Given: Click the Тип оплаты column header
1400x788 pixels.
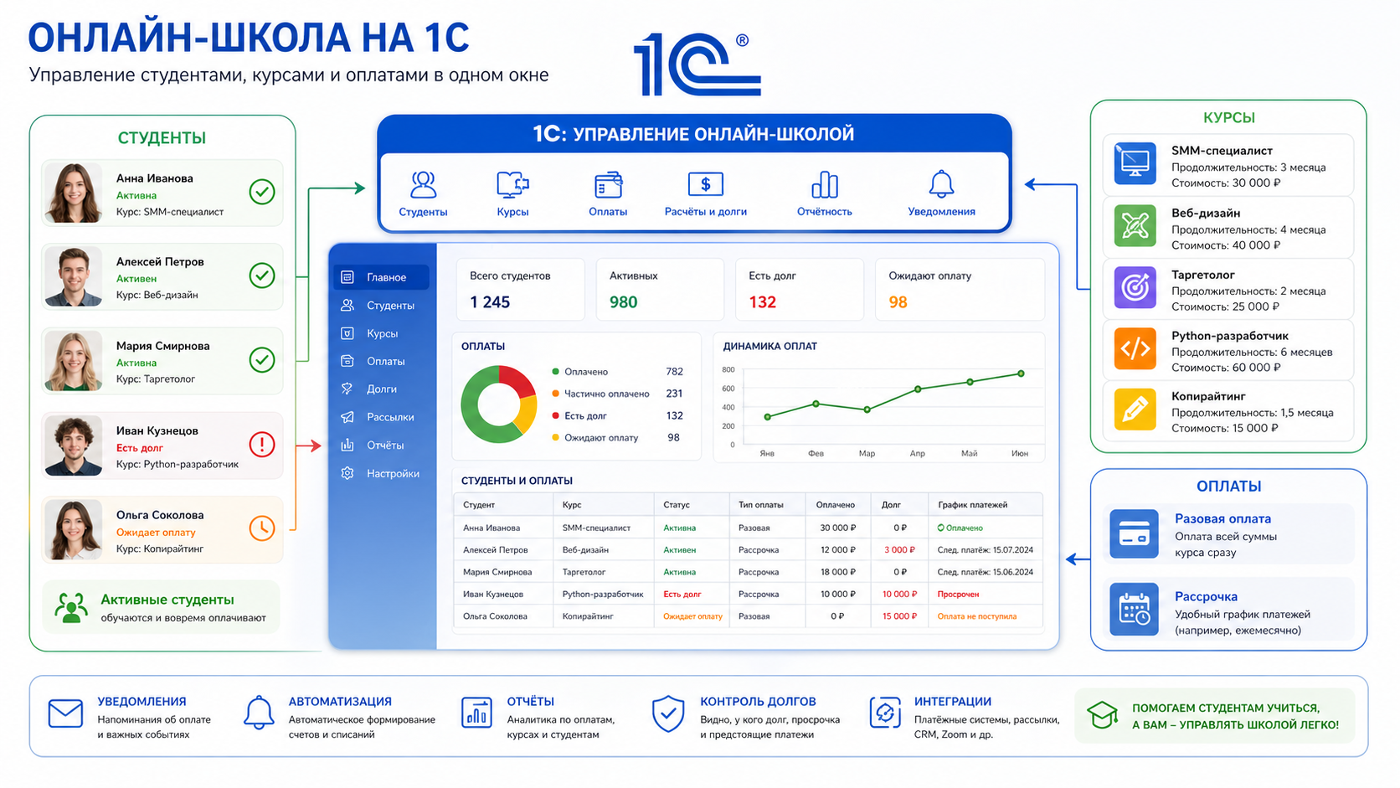Looking at the screenshot, I should 761,505.
